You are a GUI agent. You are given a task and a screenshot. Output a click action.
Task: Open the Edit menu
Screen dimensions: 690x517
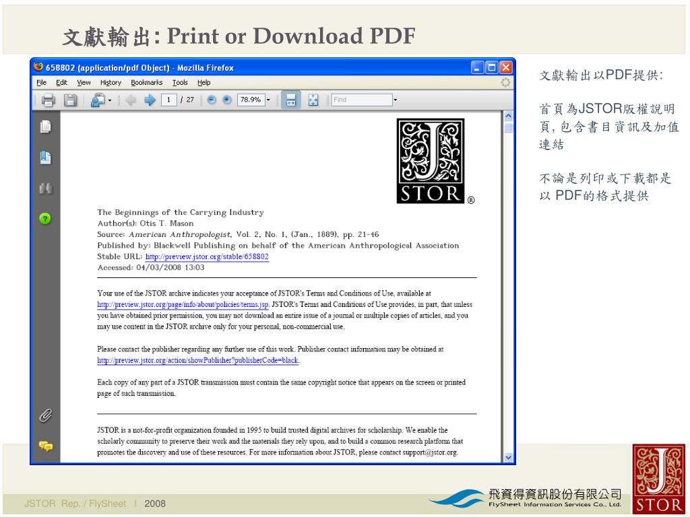click(x=61, y=83)
